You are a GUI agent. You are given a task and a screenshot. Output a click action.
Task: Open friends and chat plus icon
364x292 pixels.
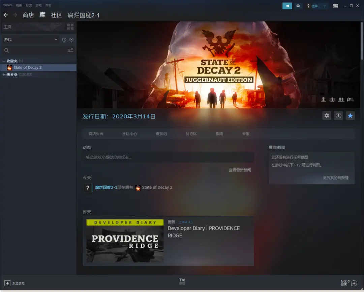tap(354, 283)
